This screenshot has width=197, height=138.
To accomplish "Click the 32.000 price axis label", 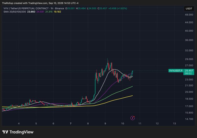I will (x=189, y=50).
